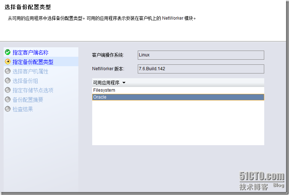Click the 可用应用程序 column header
Screen dimensions: 289x195
point(178,83)
